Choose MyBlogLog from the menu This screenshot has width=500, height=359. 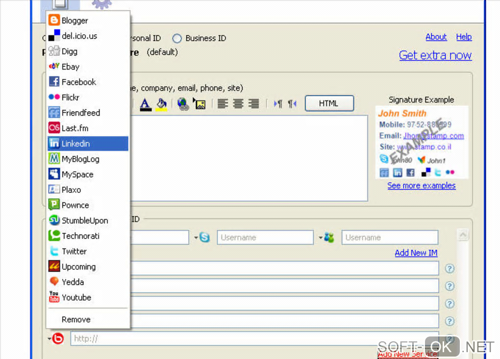tap(88, 159)
